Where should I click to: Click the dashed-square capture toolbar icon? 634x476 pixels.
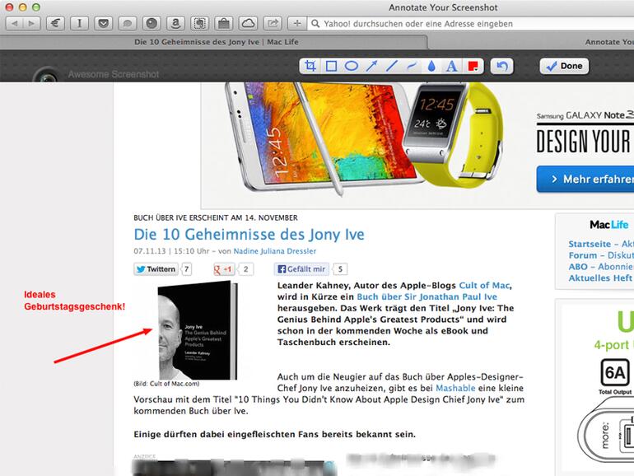point(200,23)
